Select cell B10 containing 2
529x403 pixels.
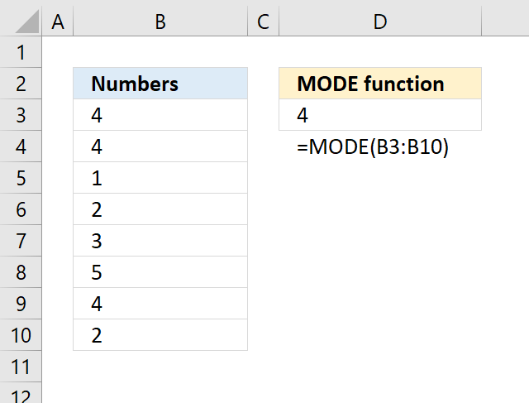point(160,335)
